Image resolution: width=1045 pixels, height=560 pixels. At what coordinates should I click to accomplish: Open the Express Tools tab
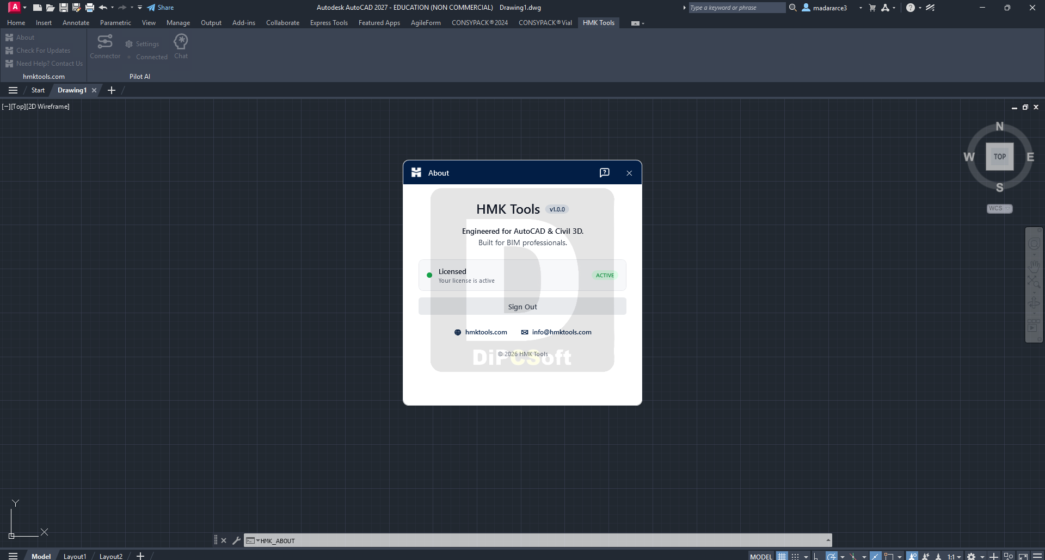(329, 23)
